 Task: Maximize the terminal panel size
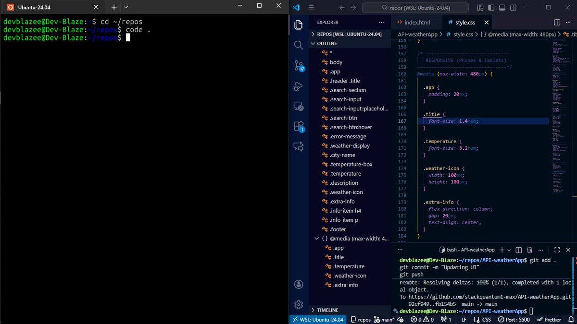[557, 250]
